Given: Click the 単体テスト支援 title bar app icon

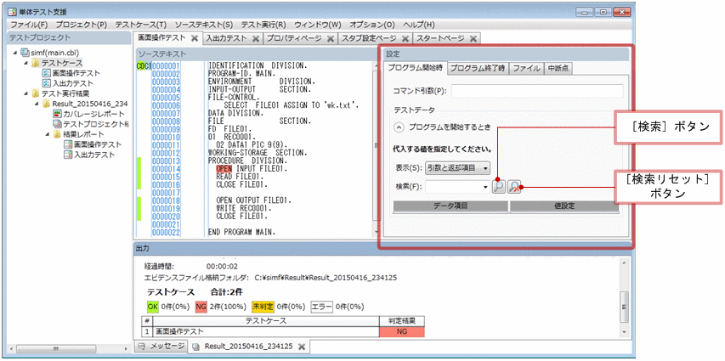Looking at the screenshot, I should (14, 12).
